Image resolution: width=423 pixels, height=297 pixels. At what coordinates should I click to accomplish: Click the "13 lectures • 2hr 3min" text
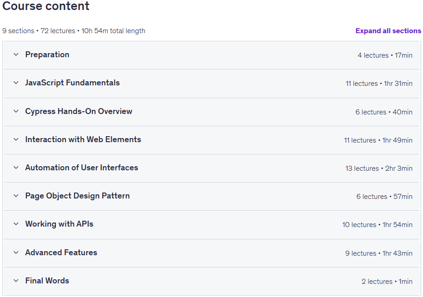tap(379, 168)
